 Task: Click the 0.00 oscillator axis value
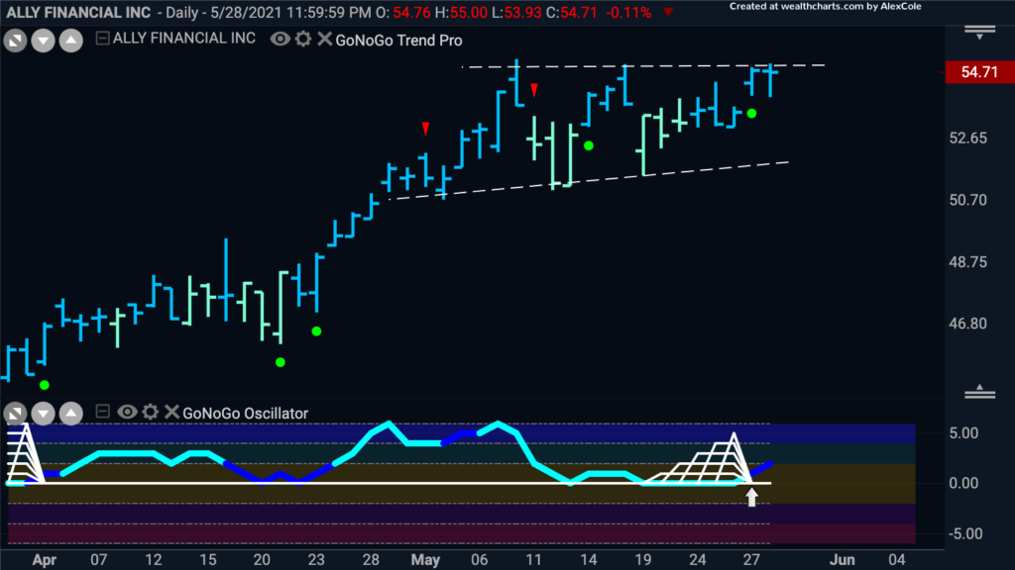pyautogui.click(x=963, y=483)
